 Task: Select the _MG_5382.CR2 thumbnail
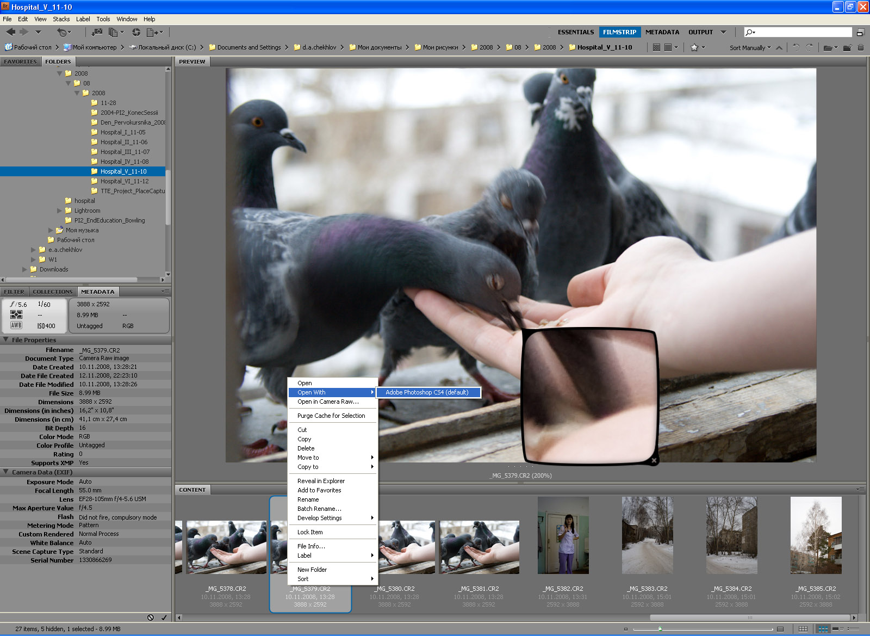coord(563,535)
